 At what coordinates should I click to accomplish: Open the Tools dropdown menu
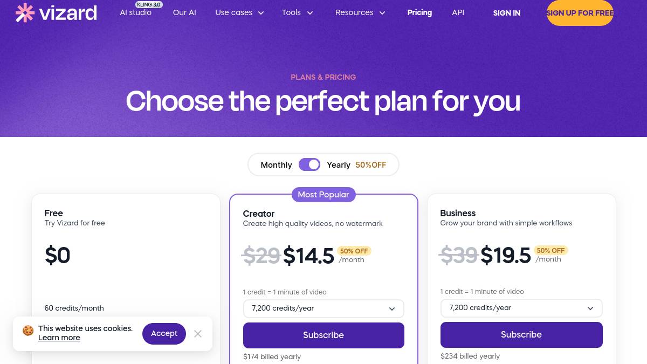point(297,12)
